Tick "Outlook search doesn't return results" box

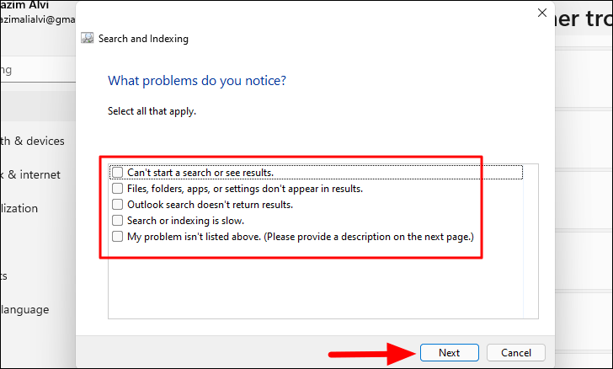117,205
